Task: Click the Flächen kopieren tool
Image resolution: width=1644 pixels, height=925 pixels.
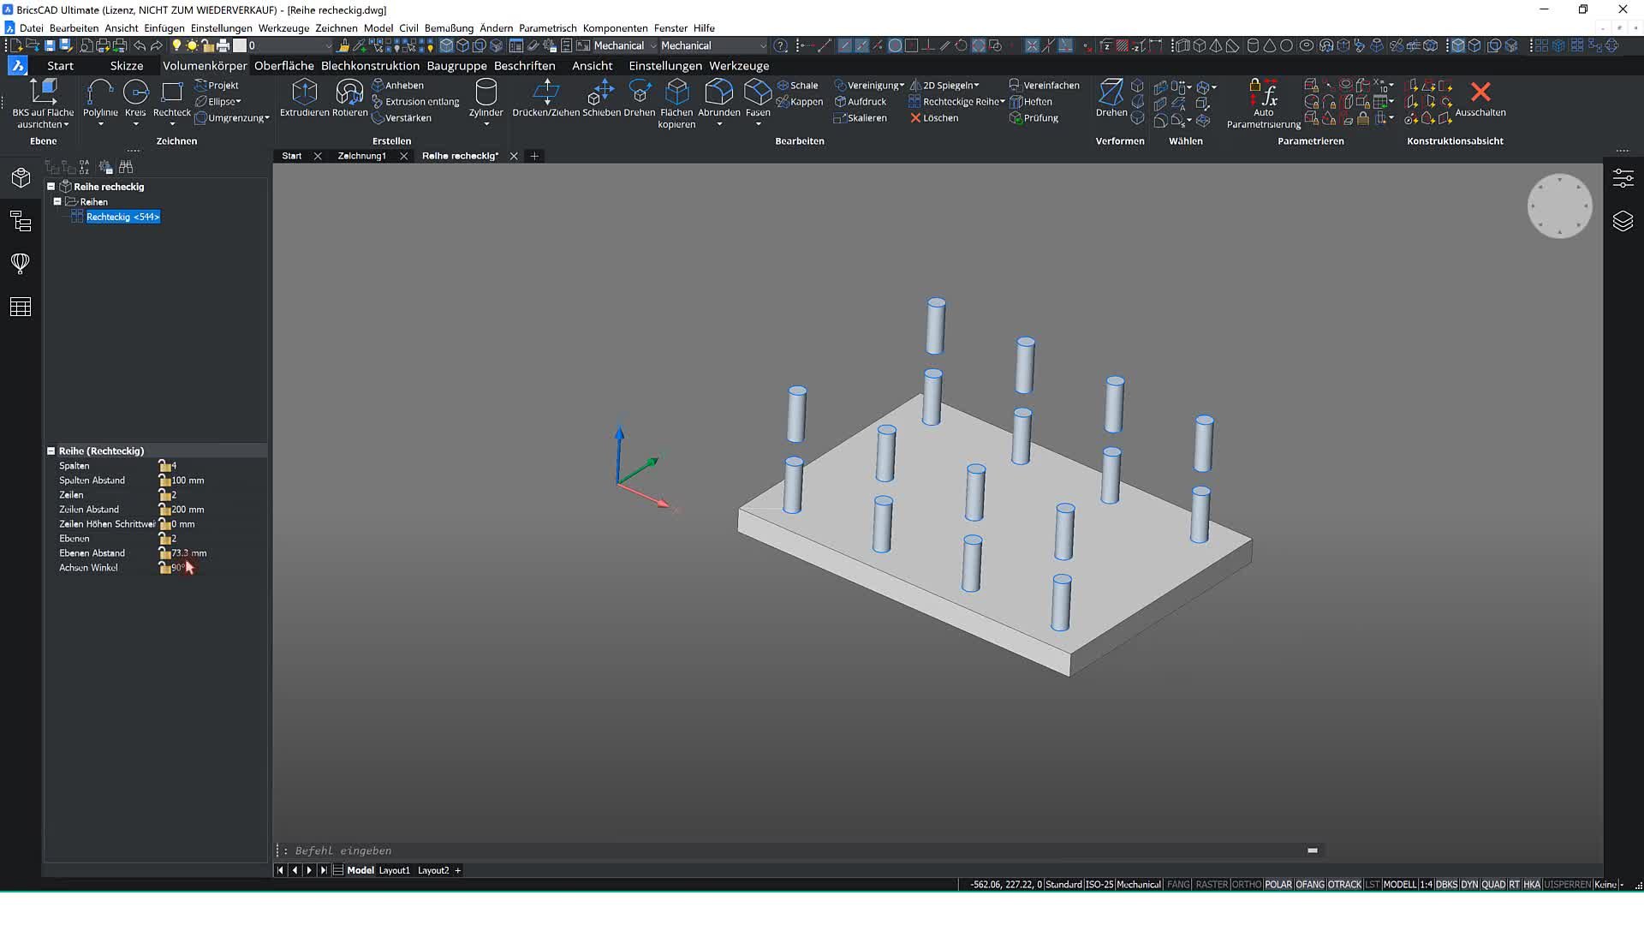Action: coord(676,103)
